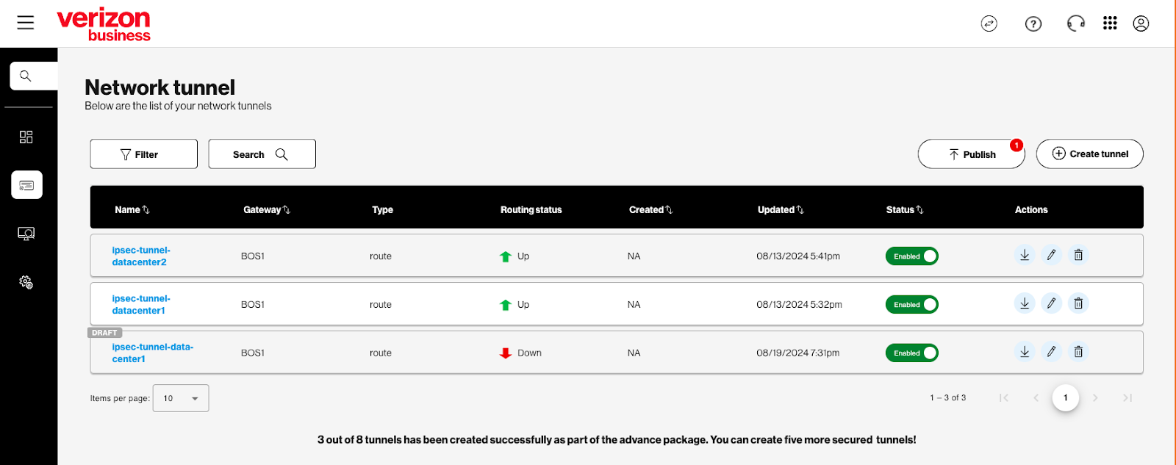Delete ipsec-tunnel-datacenter2 with trash icon
The width and height of the screenshot is (1176, 465).
pyautogui.click(x=1078, y=255)
